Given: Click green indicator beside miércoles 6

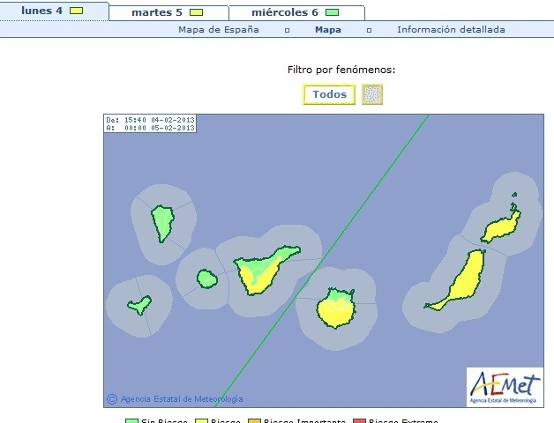Looking at the screenshot, I should click(x=332, y=12).
